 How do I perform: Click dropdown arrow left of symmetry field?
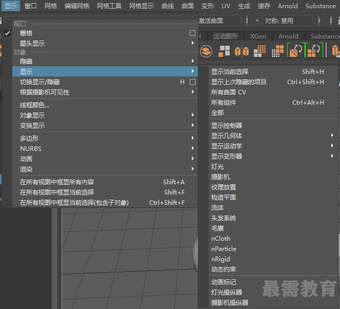pyautogui.click(x=257, y=21)
